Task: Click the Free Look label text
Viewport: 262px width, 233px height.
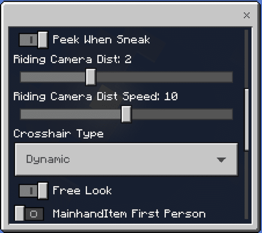Action: 82,191
